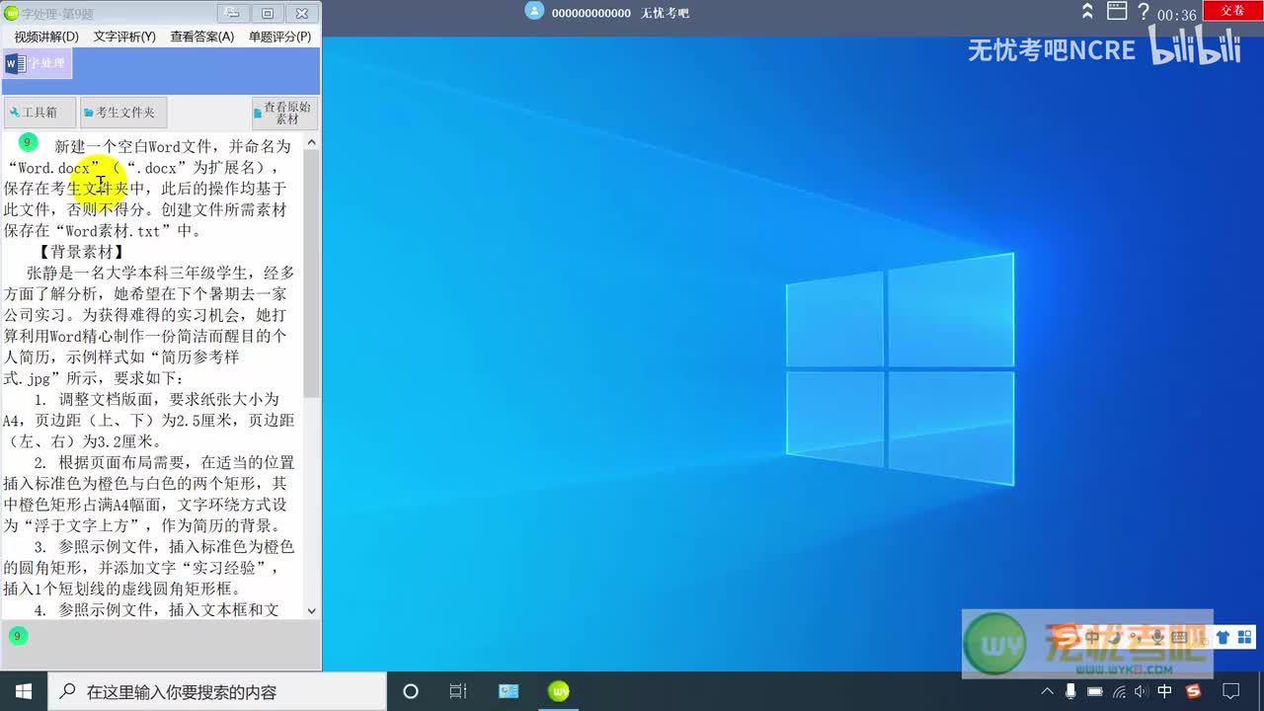This screenshot has width=1264, height=711.
Task: Open Task View icon on taskbar
Action: 458,691
